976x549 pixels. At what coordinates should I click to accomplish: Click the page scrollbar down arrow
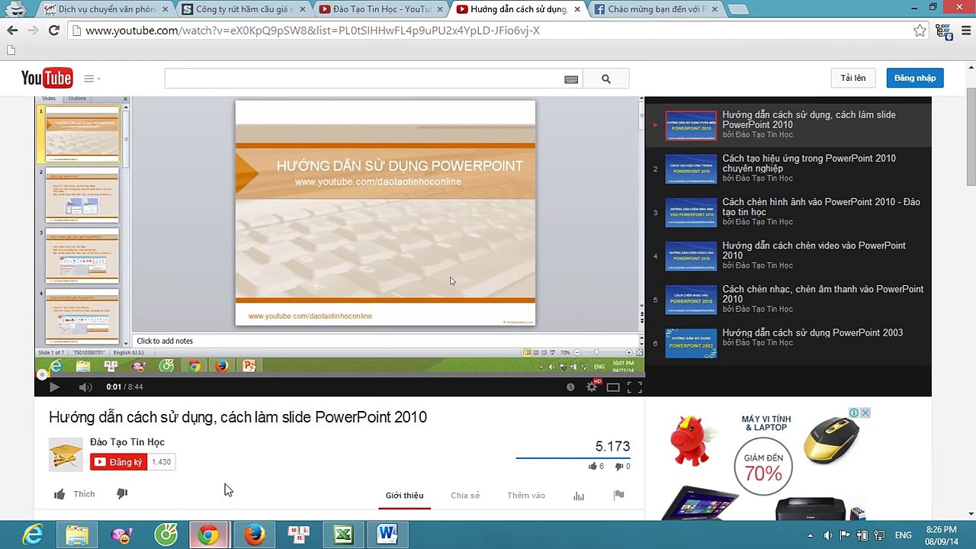click(x=971, y=514)
